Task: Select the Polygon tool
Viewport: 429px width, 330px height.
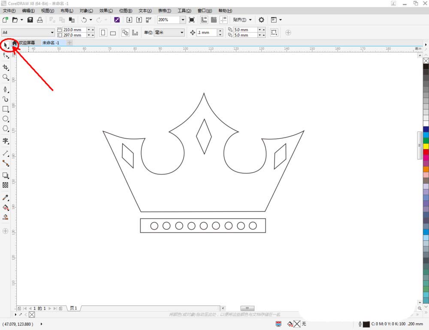Action: pos(6,128)
